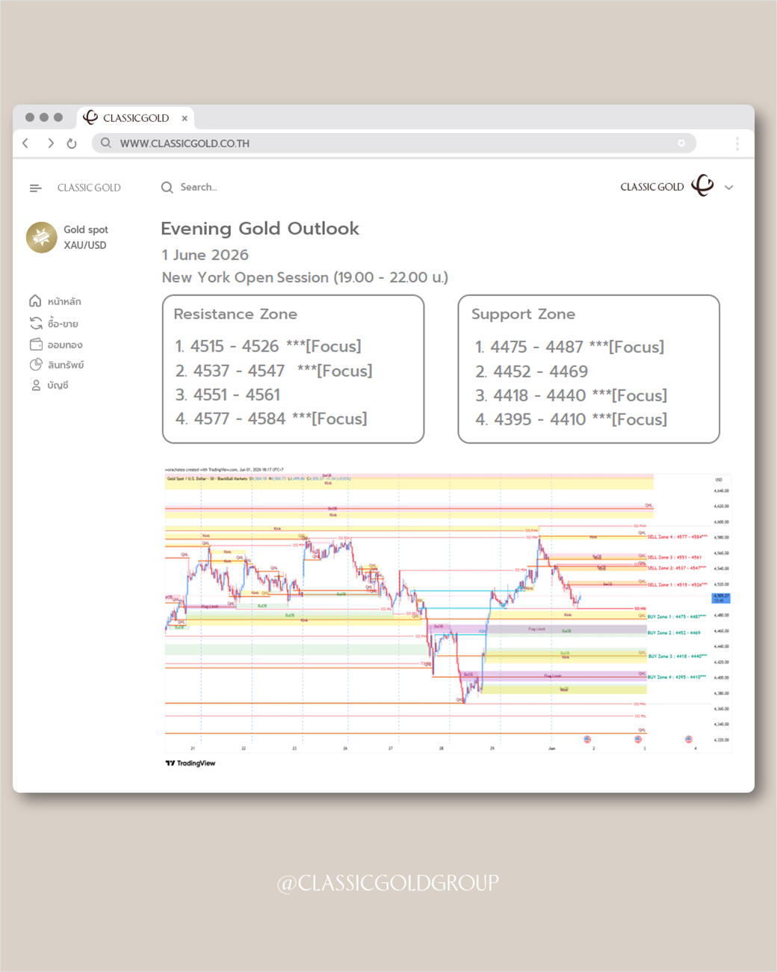This screenshot has width=777, height=972.
Task: Click the bookmark star in address bar
Action: [681, 143]
